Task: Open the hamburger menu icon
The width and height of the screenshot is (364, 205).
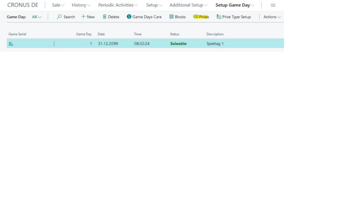Action: click(273, 5)
